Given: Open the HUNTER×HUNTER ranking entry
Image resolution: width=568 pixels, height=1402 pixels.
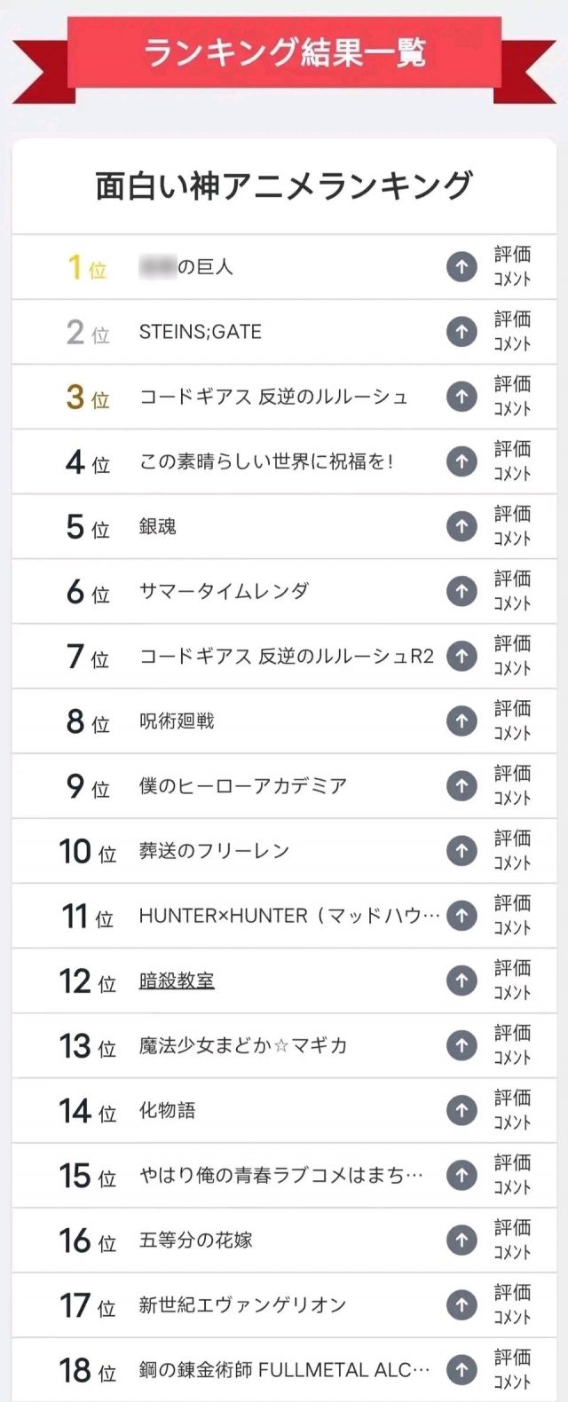Looking at the screenshot, I should pos(288,916).
